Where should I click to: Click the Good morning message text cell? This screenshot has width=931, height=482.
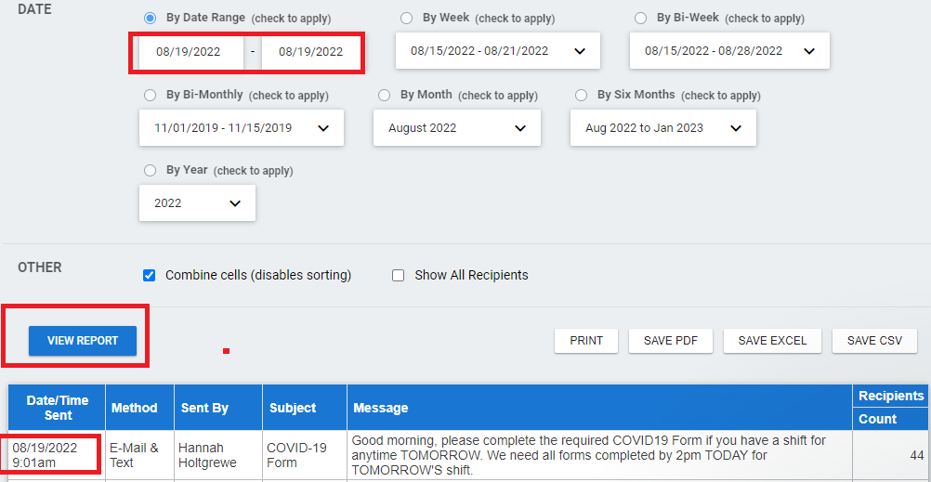point(599,455)
